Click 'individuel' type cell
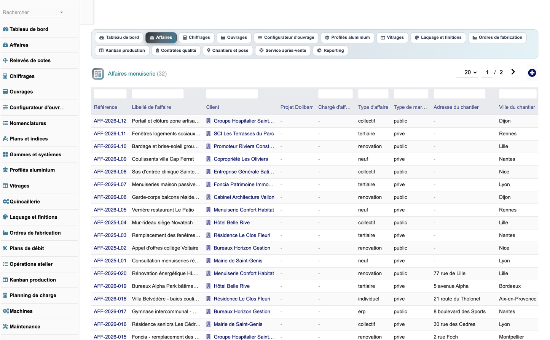Viewport: 550px width, 340px height. click(368, 299)
